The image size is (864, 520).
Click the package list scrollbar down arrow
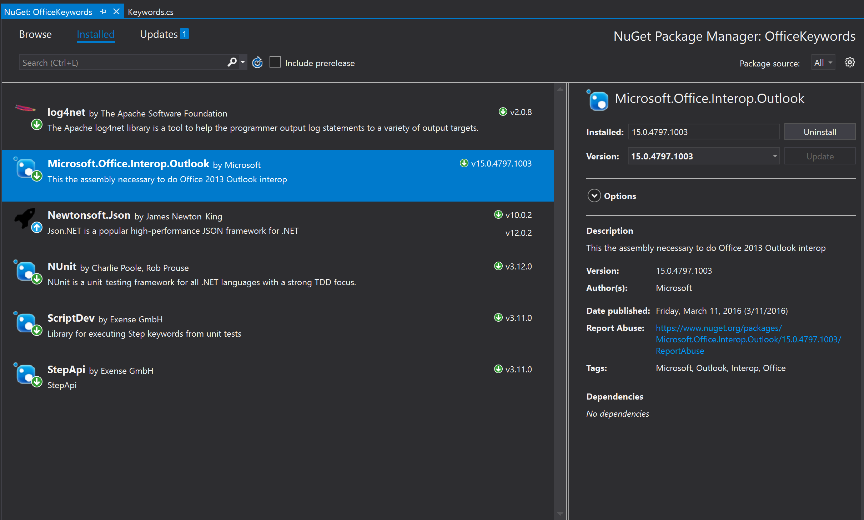pos(560,514)
